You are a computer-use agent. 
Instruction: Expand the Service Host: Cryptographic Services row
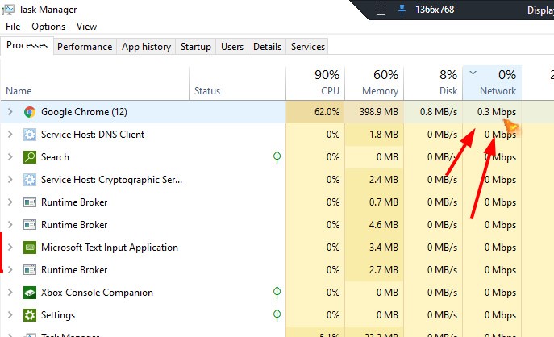[10, 180]
